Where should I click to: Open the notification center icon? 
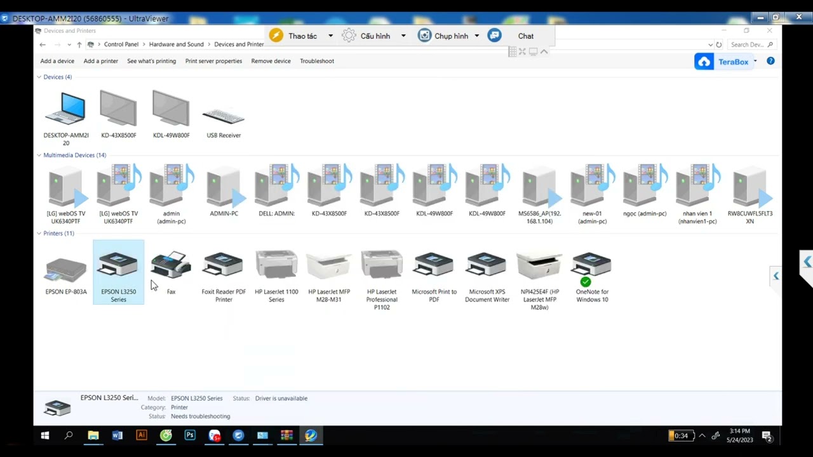767,435
